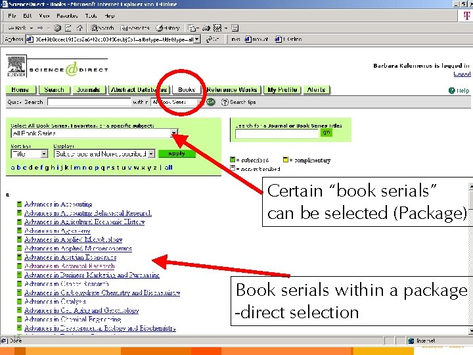Open Advances in Botanical Research link
Viewport: 473px width, 355px height.
(70, 266)
